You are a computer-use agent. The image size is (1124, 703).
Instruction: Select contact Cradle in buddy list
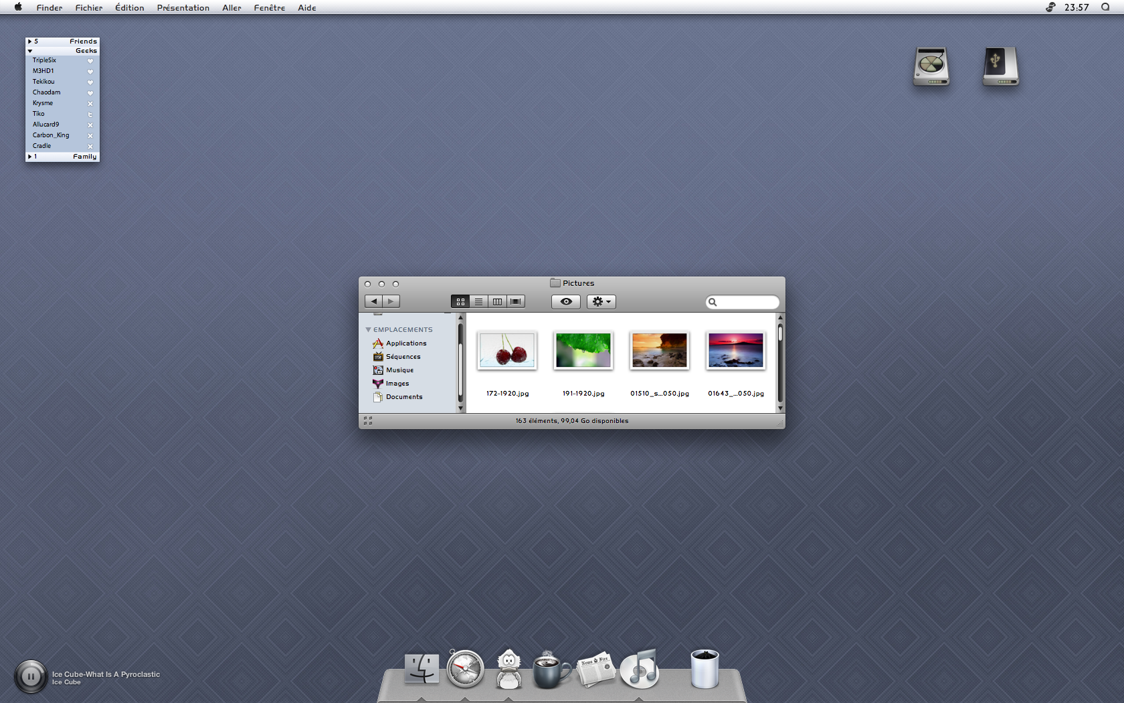pyautogui.click(x=63, y=146)
